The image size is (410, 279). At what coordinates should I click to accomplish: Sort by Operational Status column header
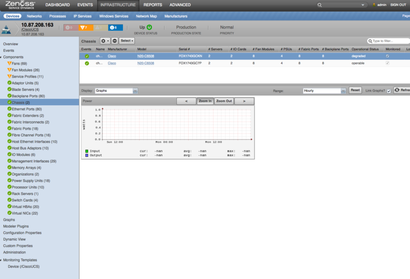point(365,49)
